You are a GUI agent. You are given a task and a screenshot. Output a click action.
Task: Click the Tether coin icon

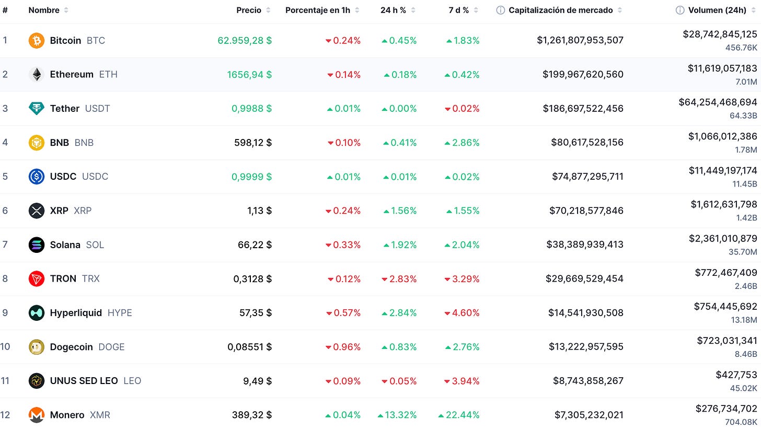(x=37, y=108)
